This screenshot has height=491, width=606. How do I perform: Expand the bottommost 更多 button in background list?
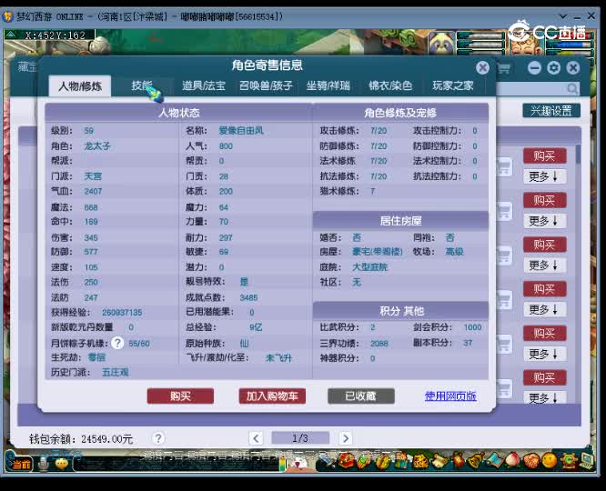(545, 397)
